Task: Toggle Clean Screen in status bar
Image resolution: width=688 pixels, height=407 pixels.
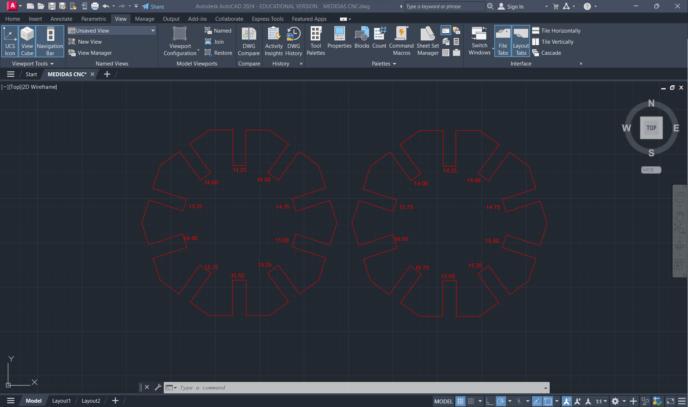Action: coord(670,401)
